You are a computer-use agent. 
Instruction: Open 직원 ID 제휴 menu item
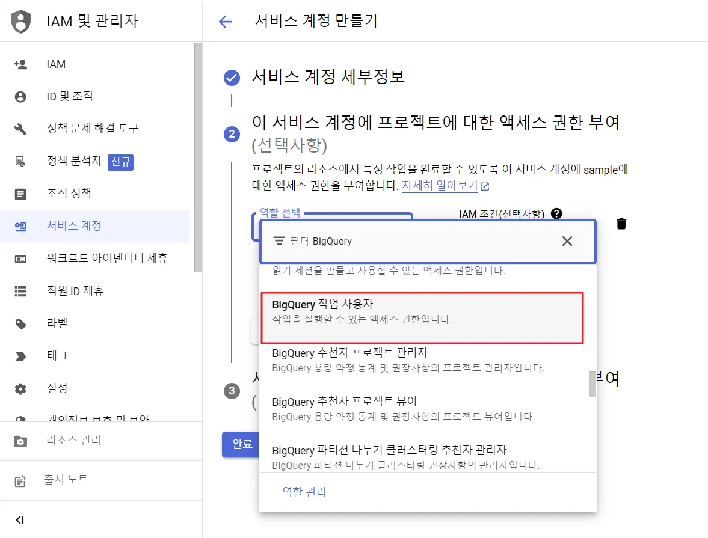[95, 291]
